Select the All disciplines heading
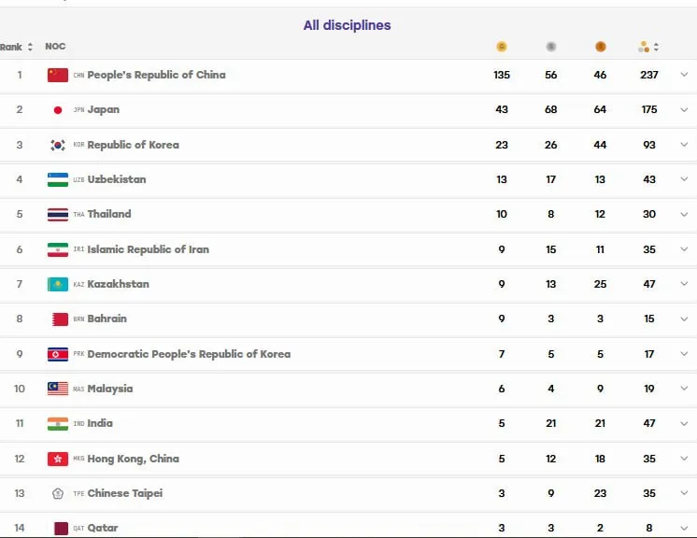 click(348, 25)
